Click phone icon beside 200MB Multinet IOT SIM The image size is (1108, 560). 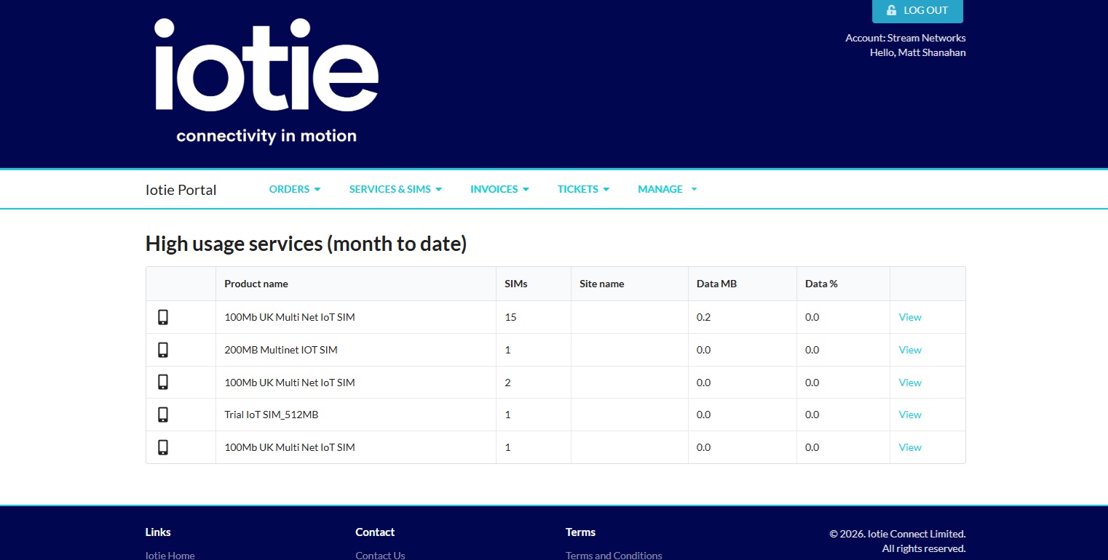[163, 350]
